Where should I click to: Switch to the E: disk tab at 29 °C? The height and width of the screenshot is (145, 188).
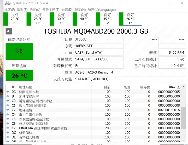pyautogui.click(x=15, y=19)
